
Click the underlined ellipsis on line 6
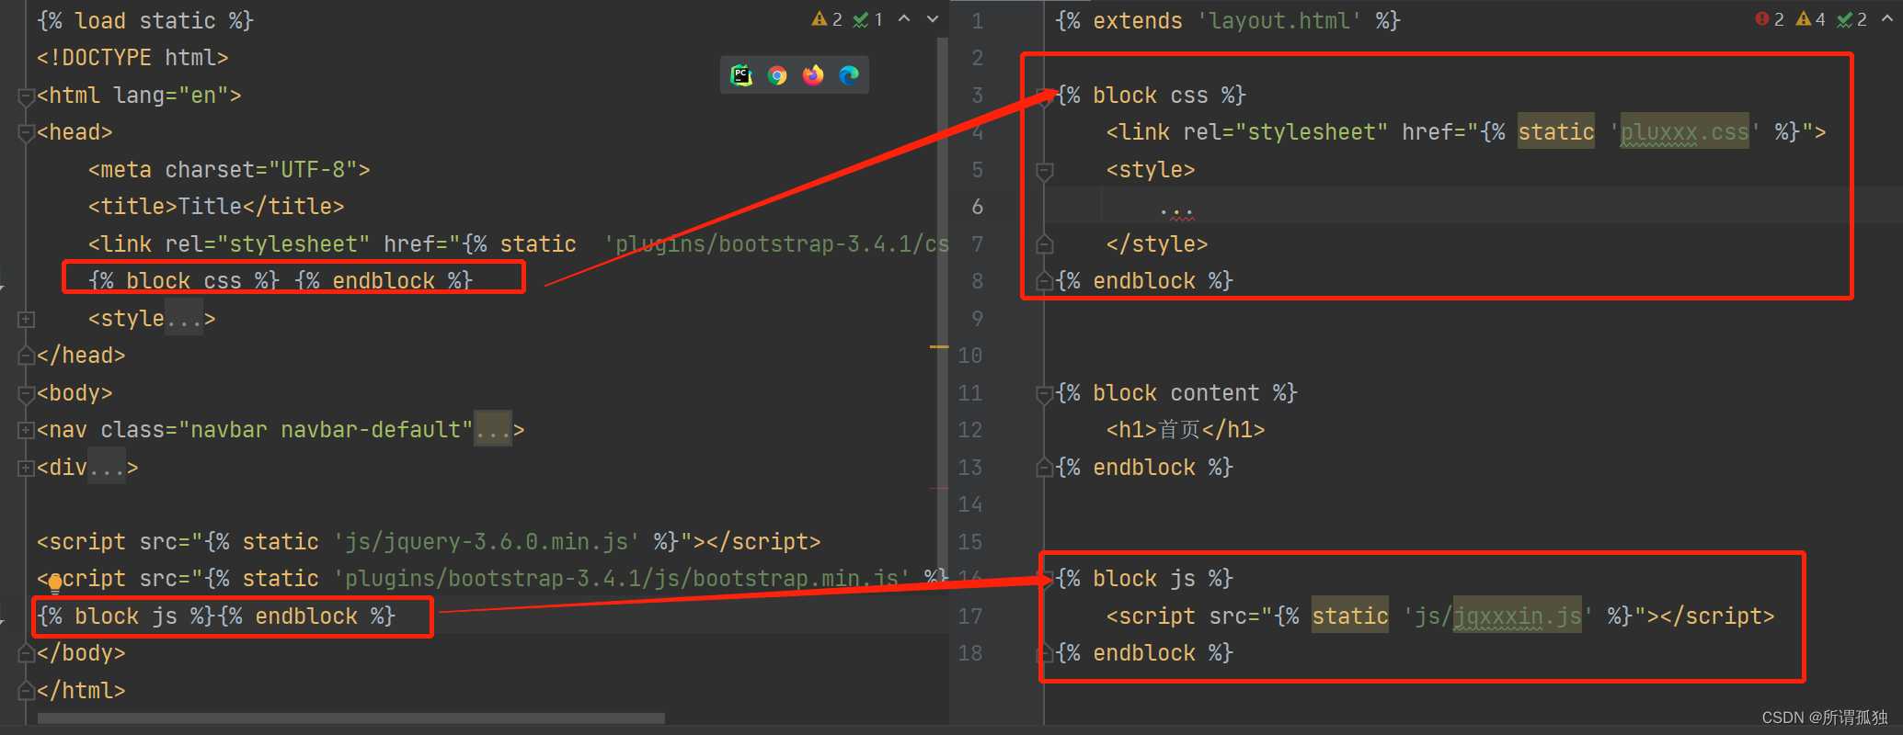point(1176,212)
